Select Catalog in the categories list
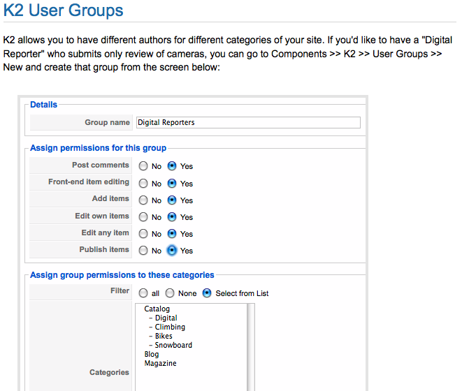The width and height of the screenshot is (469, 391). click(x=157, y=309)
